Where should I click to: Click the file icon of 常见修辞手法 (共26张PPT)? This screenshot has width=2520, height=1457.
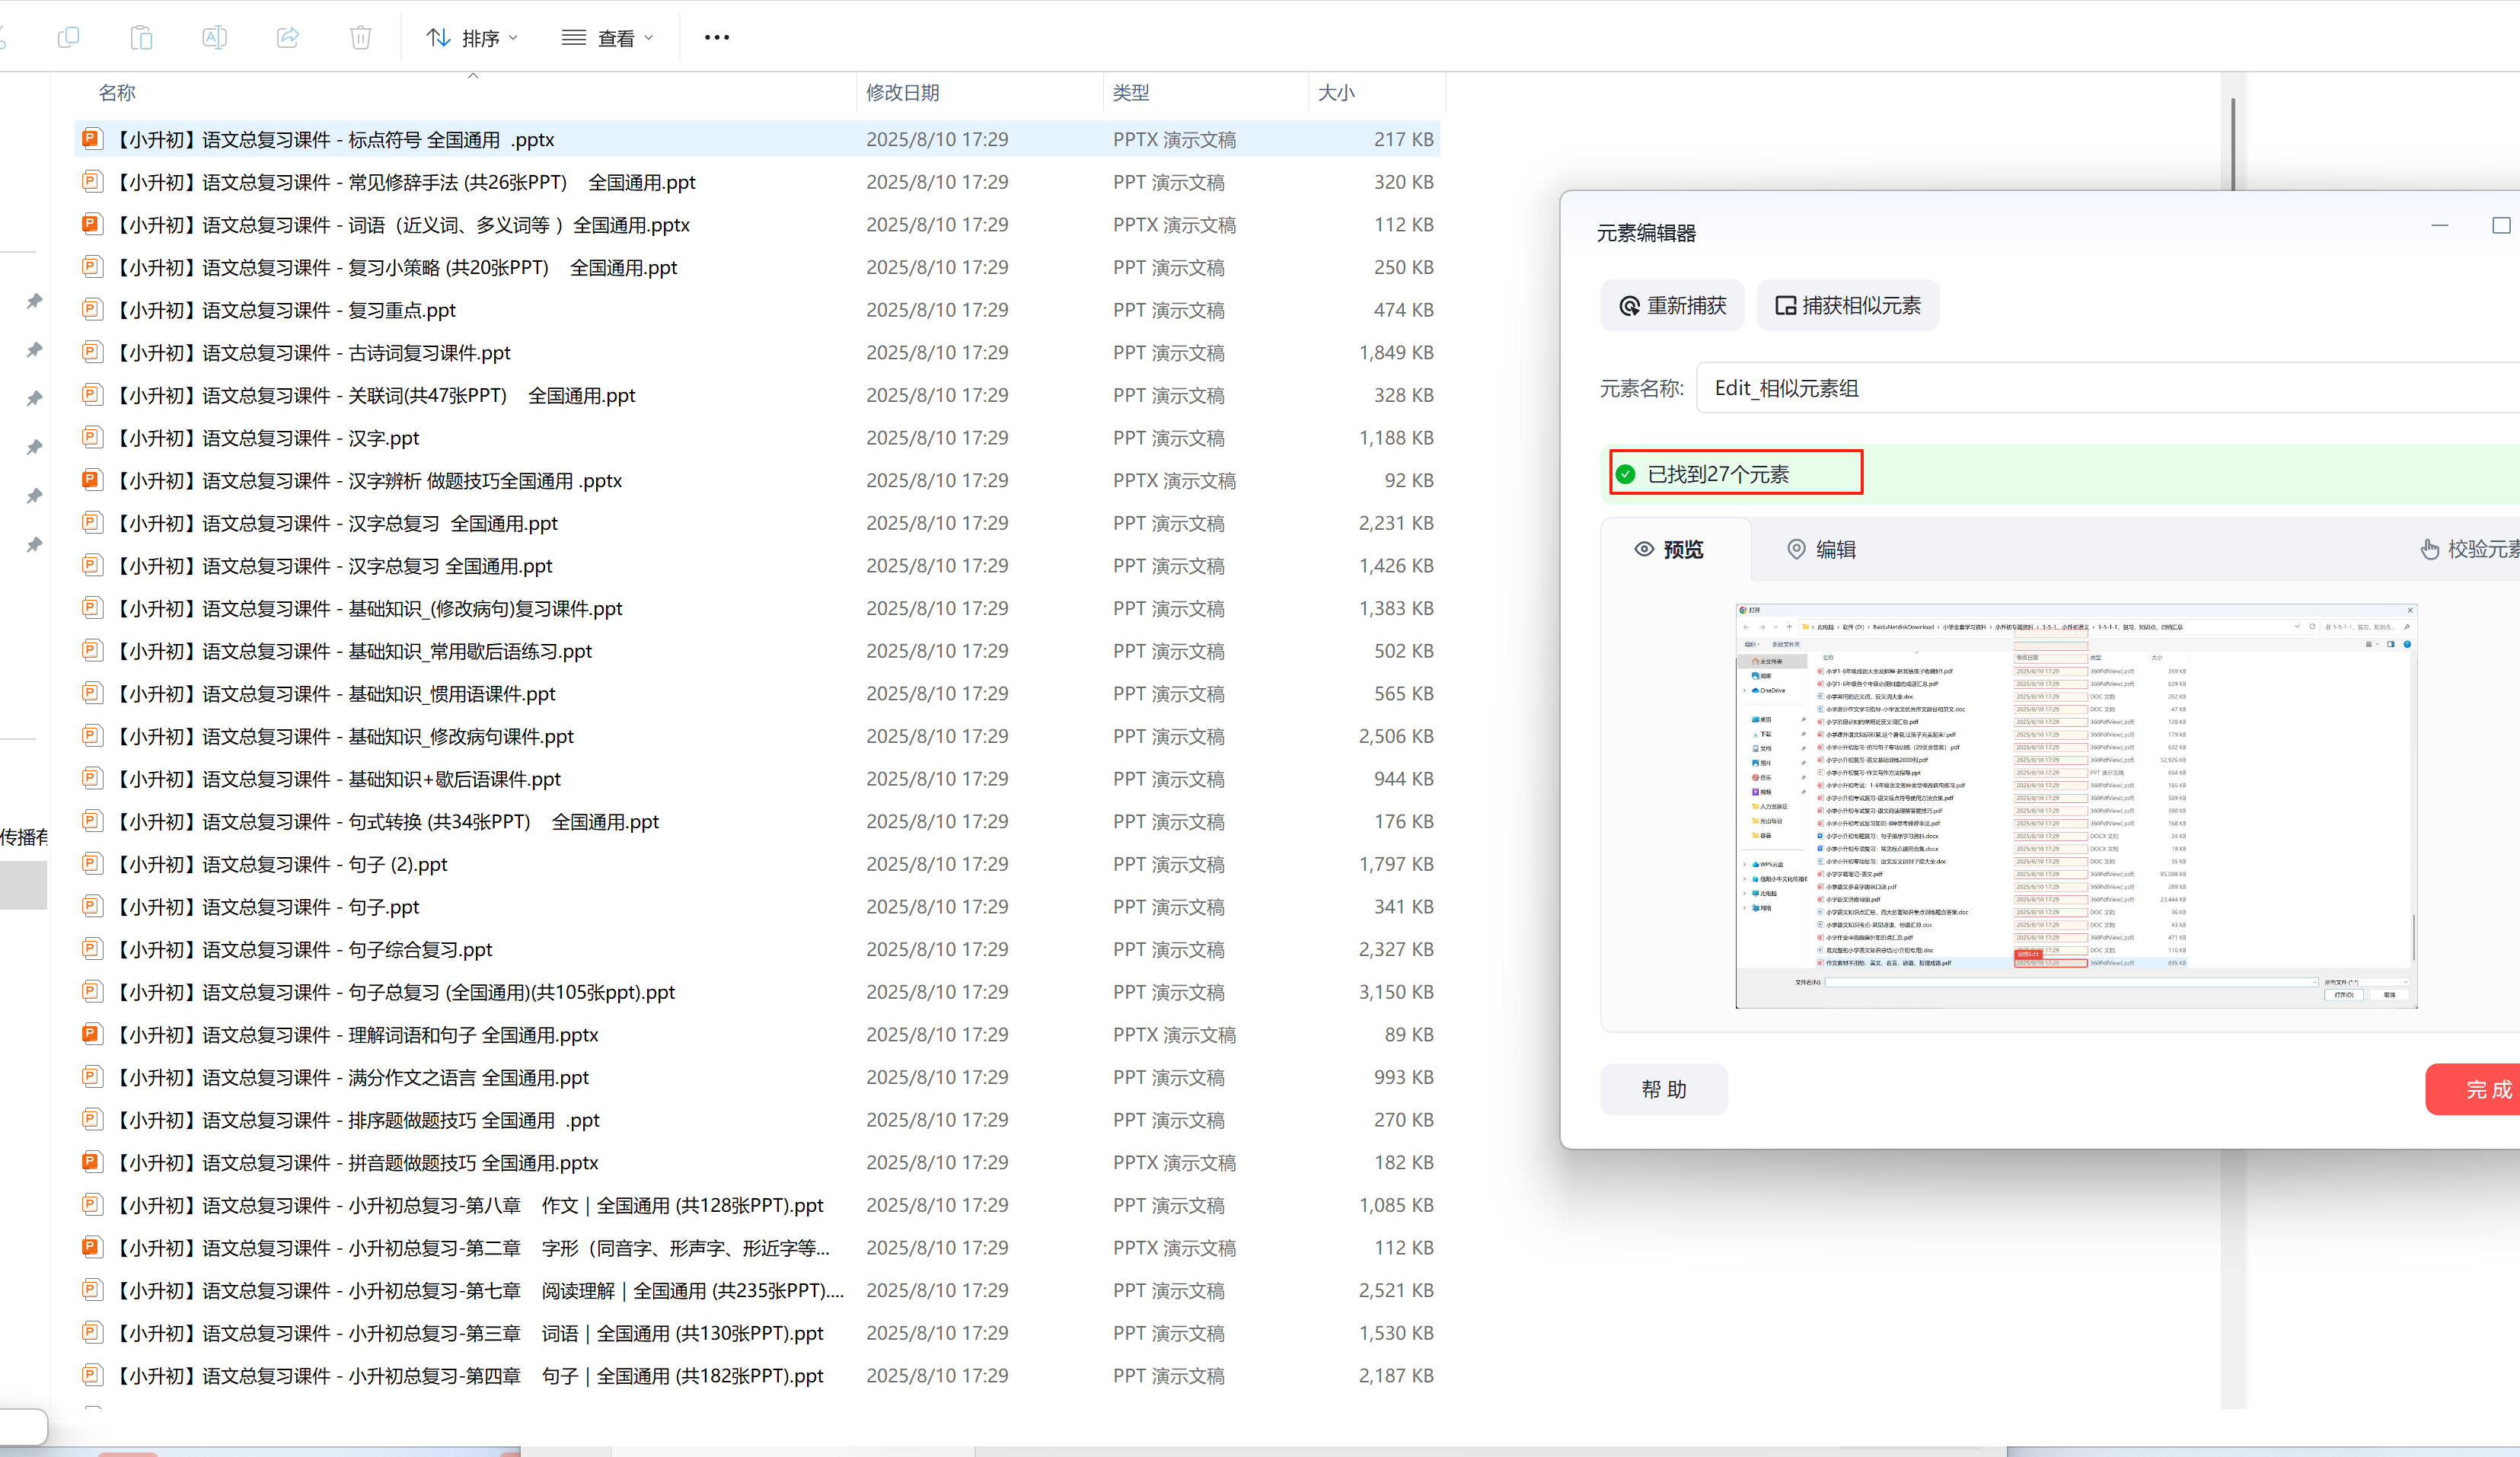tap(92, 182)
